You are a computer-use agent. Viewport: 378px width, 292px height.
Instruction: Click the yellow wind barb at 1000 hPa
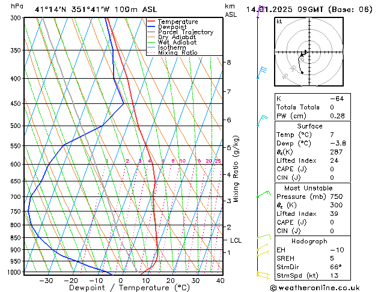(263, 275)
